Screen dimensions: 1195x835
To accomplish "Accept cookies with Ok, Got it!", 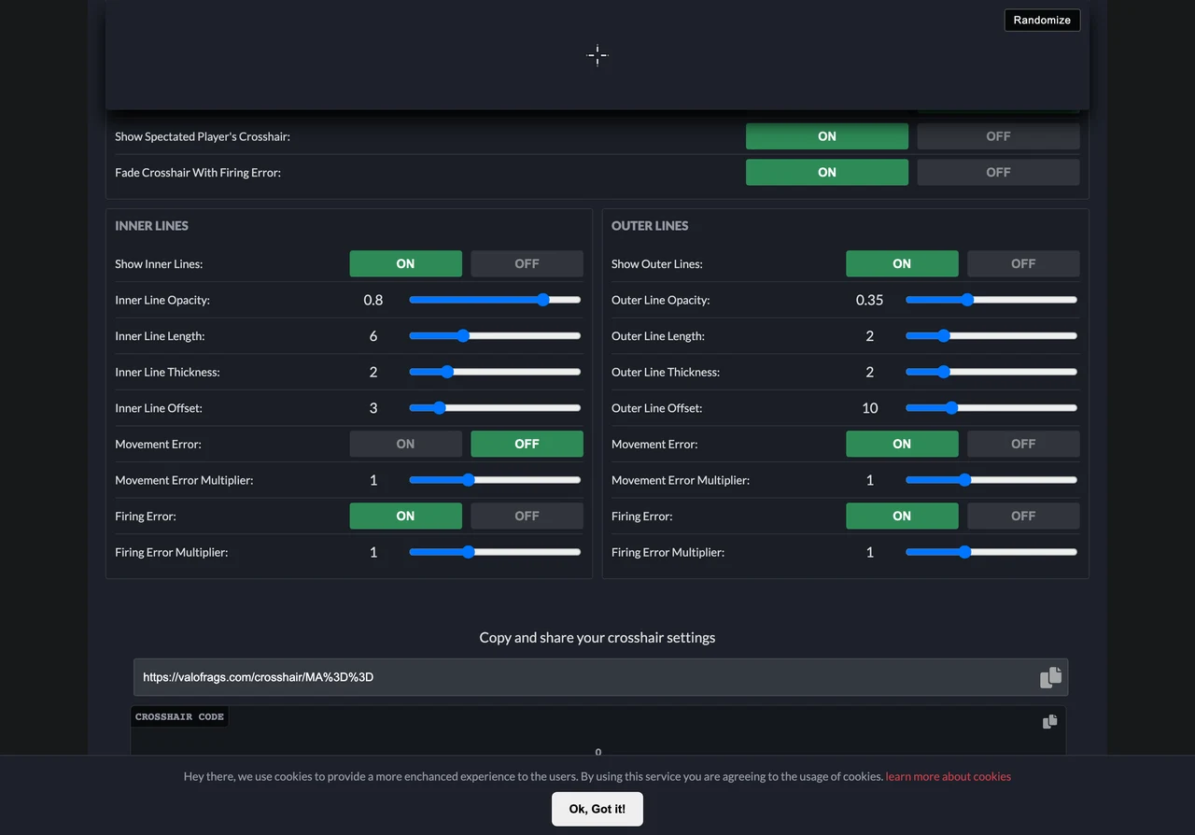I will [597, 809].
